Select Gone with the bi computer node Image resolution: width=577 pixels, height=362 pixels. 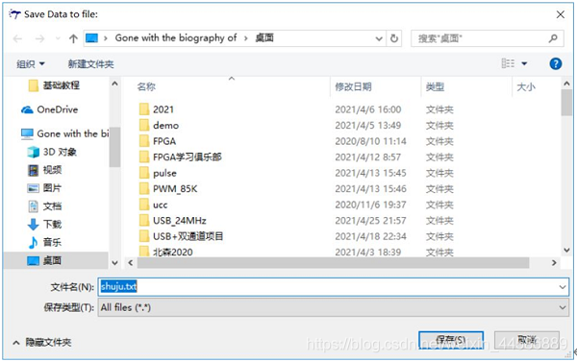[65, 133]
